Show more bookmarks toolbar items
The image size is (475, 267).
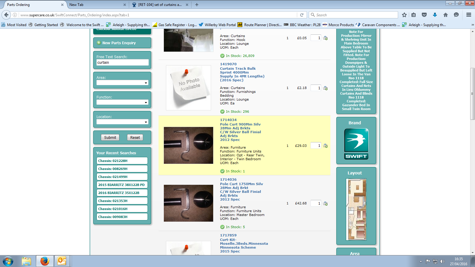pos(473,25)
